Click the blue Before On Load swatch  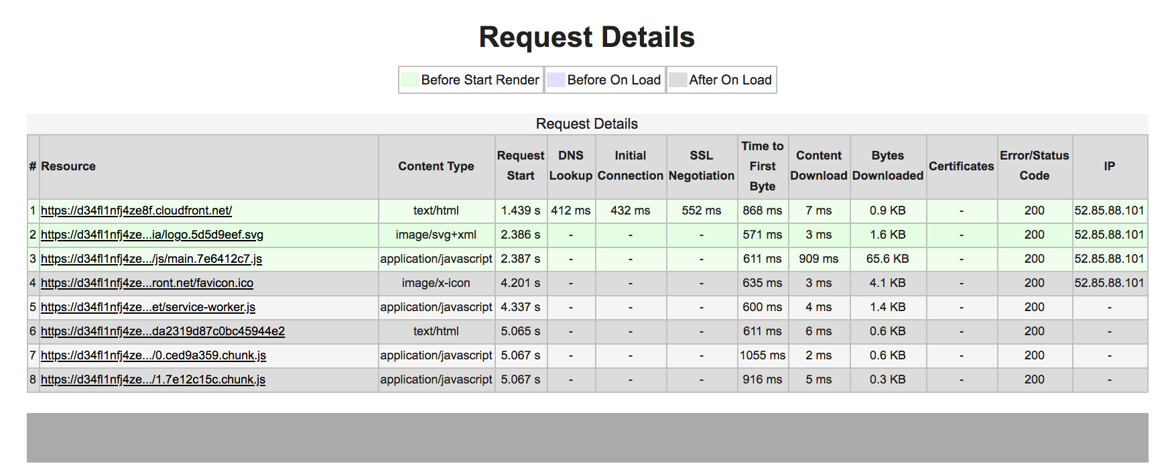[556, 80]
